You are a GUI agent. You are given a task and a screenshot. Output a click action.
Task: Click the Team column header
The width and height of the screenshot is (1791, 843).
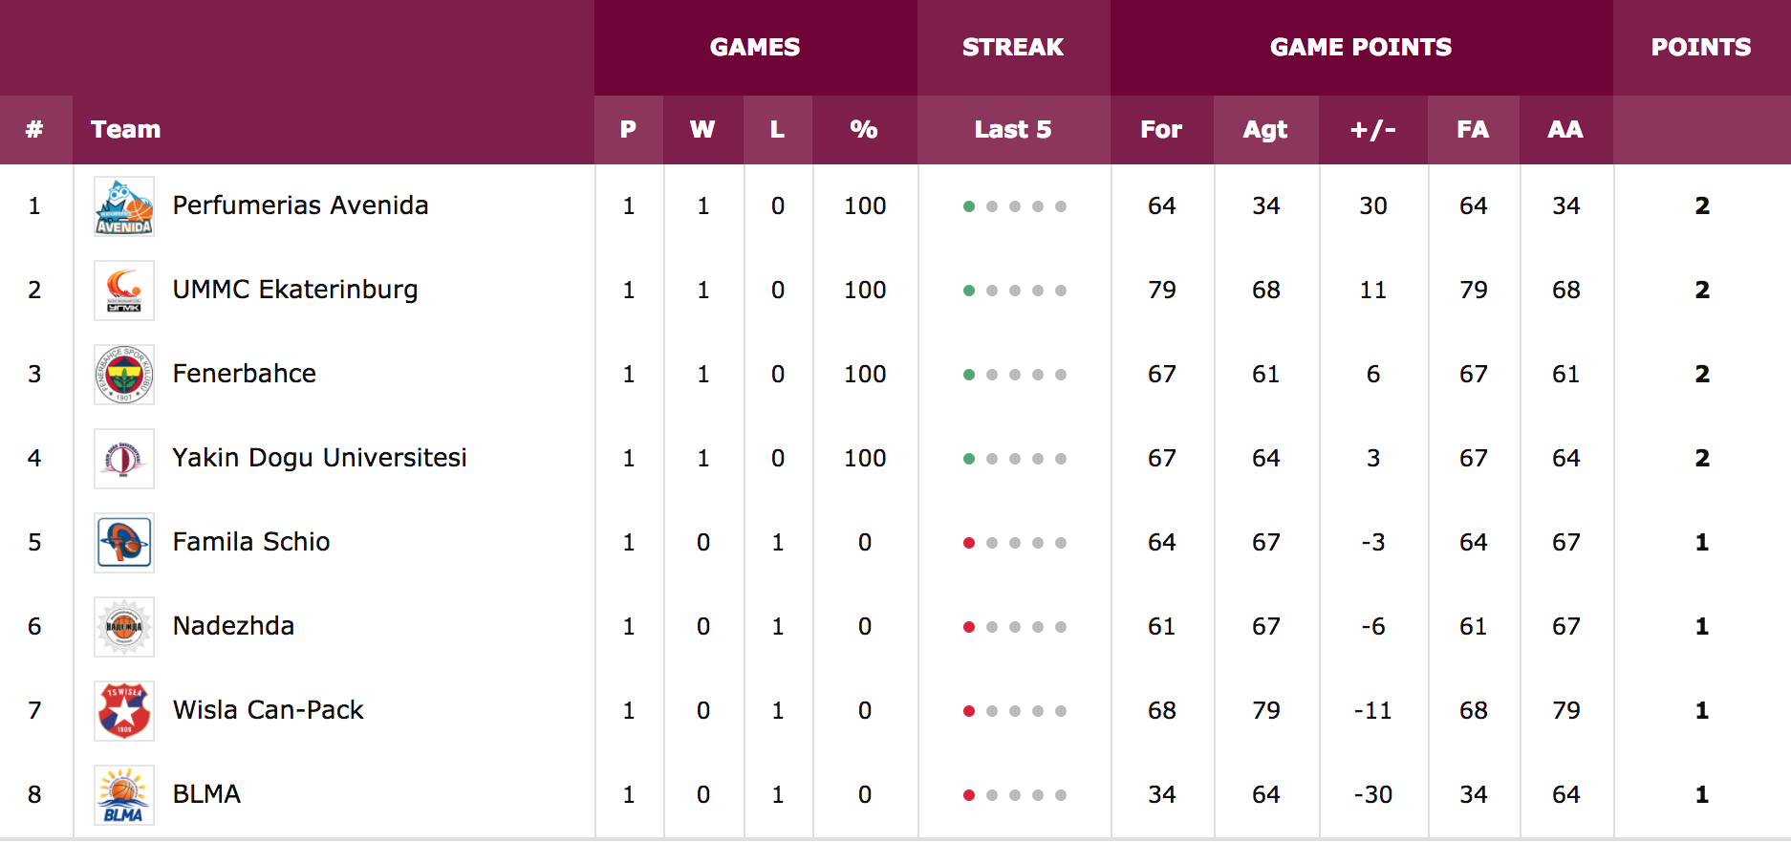pyautogui.click(x=126, y=130)
